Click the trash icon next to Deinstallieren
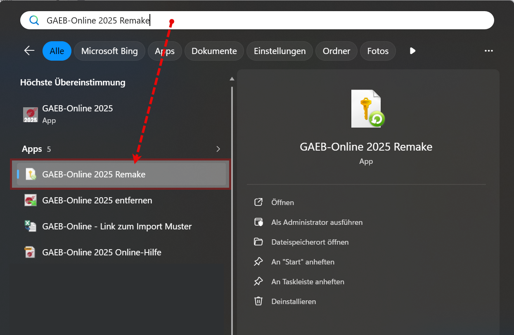Screen dimensions: 514x335 pos(258,301)
